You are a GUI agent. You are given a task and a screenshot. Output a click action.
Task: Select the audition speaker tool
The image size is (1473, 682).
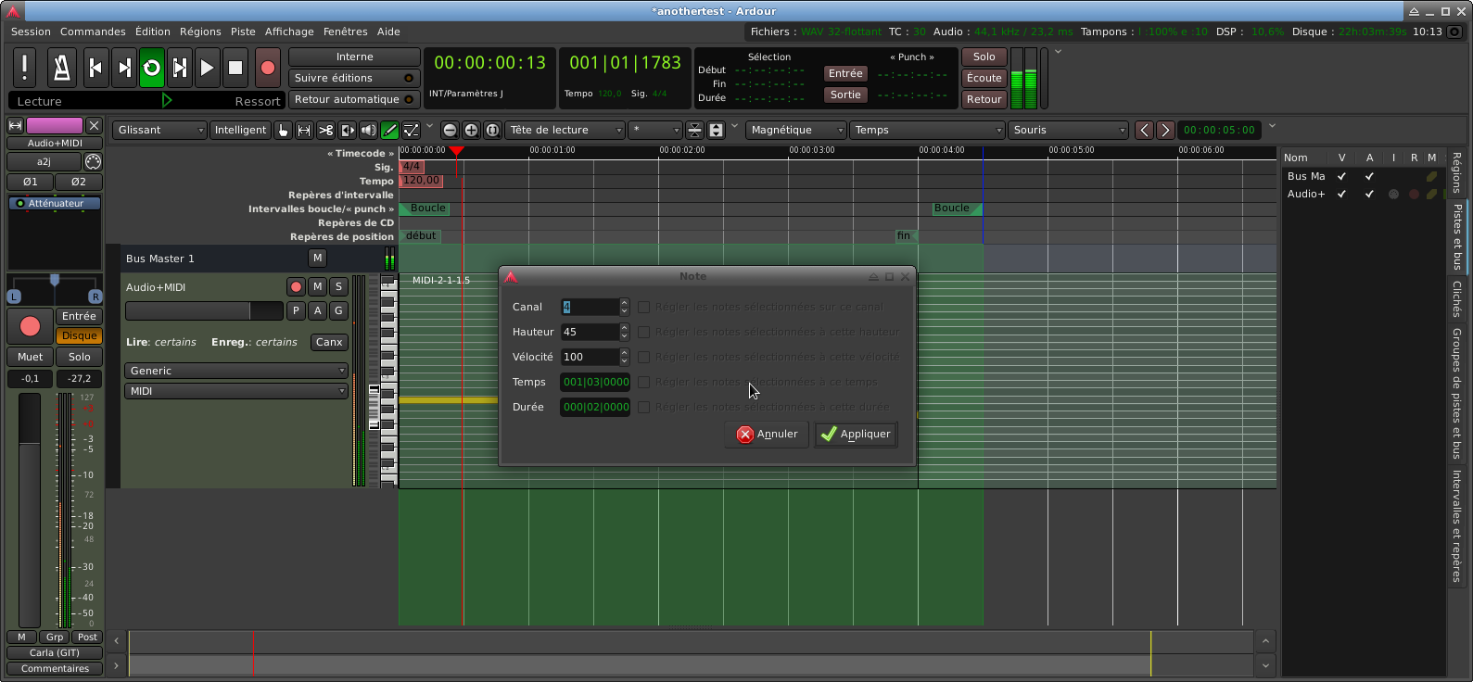point(368,131)
